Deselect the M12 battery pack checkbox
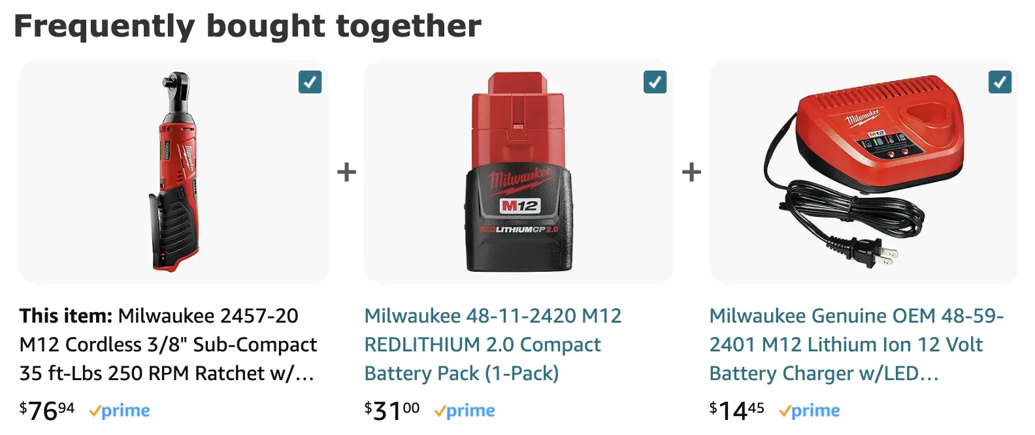Screen dimensions: 1035x435 (x=655, y=82)
